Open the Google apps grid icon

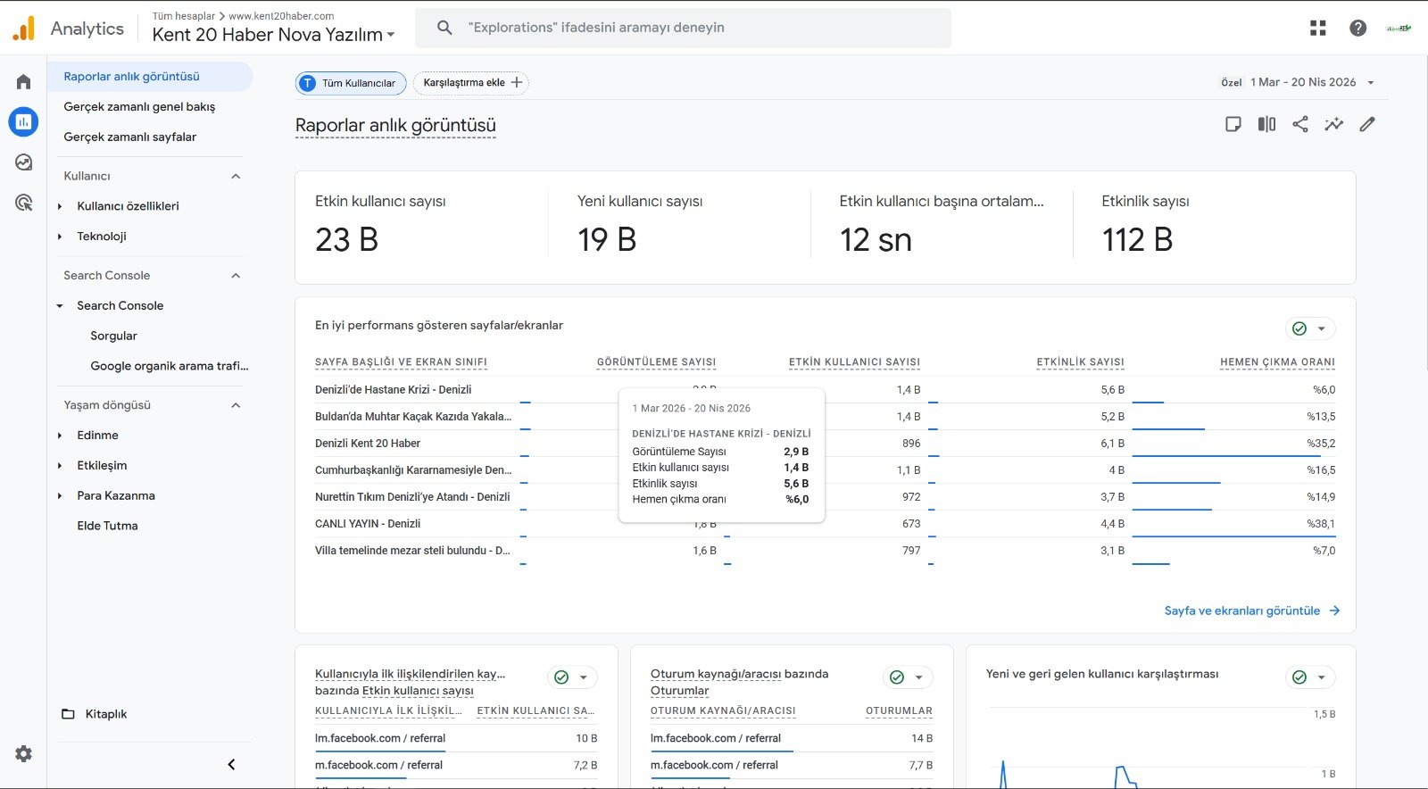tap(1317, 28)
